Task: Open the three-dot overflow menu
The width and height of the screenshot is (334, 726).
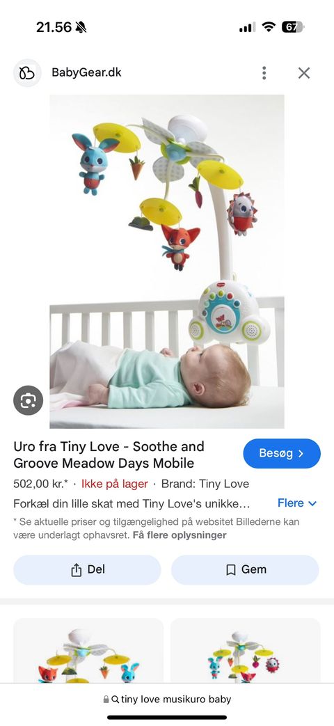Action: pos(264,72)
